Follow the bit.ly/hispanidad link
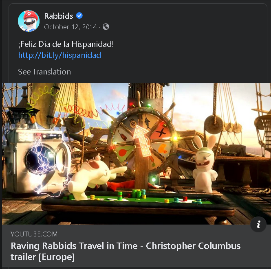Viewport: 271px width, 269px height. (59, 55)
